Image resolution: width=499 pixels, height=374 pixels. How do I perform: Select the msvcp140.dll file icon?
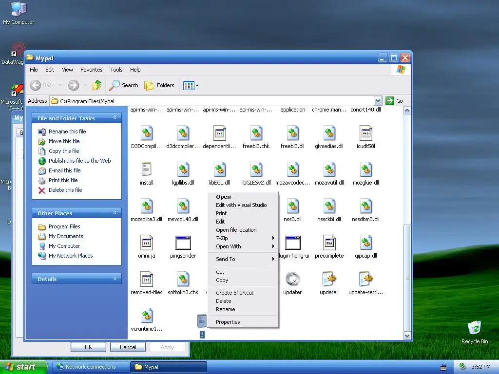coord(183,206)
